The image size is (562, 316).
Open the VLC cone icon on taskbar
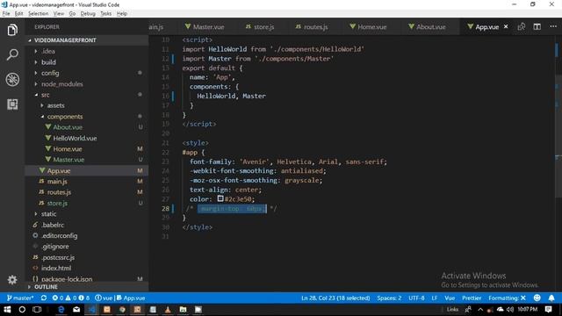point(168,310)
